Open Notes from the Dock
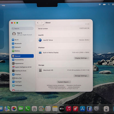The height and width of the screenshot is (114, 114). click(55, 109)
